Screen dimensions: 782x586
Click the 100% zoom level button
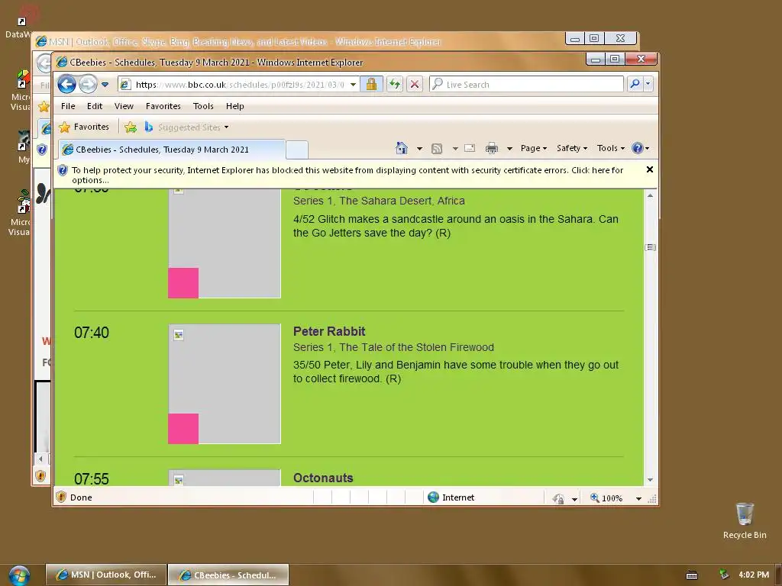tap(606, 497)
